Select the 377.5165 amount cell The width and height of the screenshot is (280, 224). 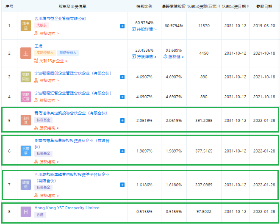tap(204, 151)
